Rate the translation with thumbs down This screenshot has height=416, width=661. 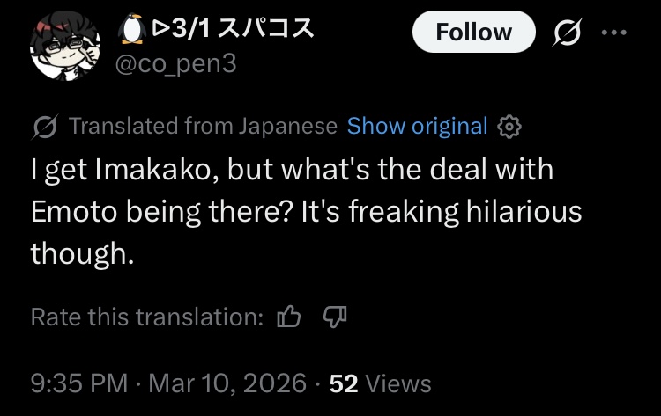click(x=335, y=317)
